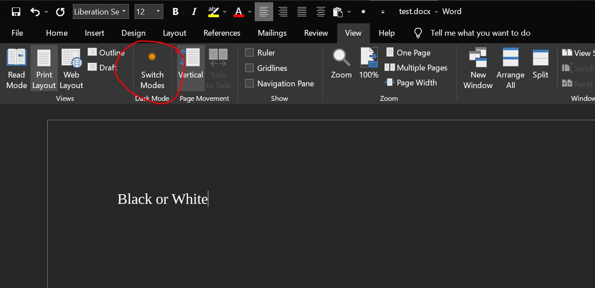The height and width of the screenshot is (288, 595).
Task: Switch to the Insert tab
Action: click(94, 33)
